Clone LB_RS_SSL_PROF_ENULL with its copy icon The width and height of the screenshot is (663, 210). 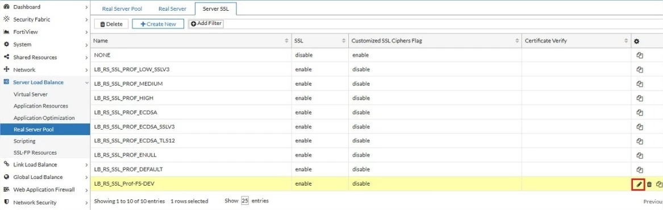(x=640, y=155)
